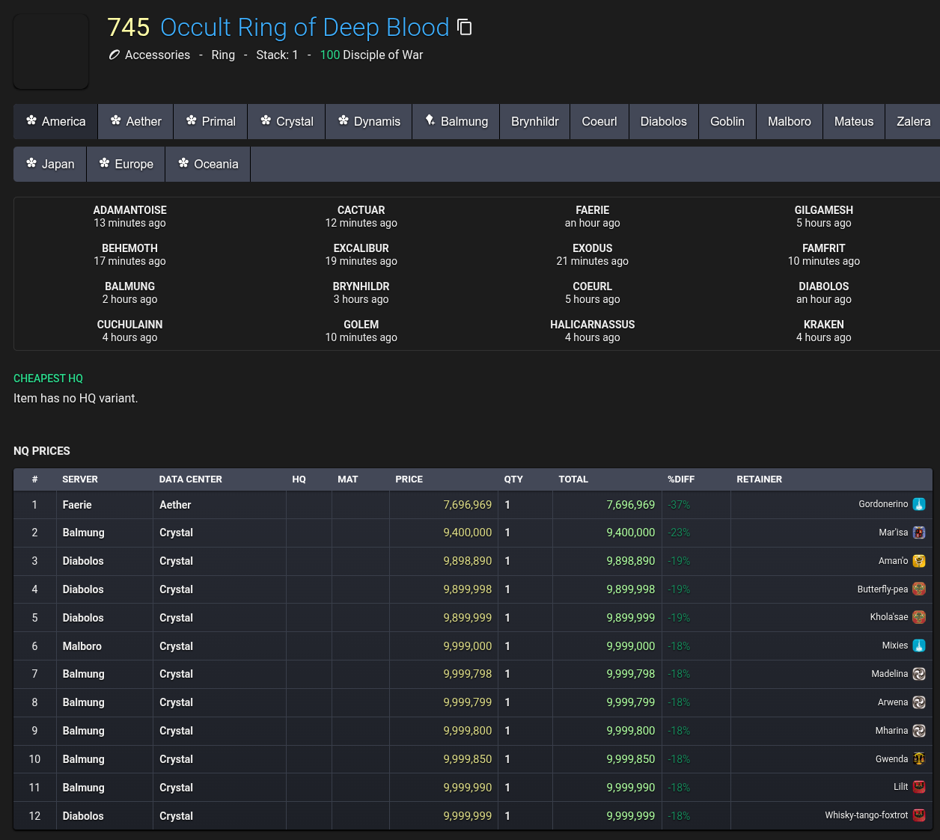
Task: Open the Crystal data center tab
Action: tap(287, 121)
